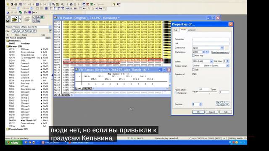Screen dimensions: 269x151
Task: Click the Unit input field
Action: pos(211,44)
